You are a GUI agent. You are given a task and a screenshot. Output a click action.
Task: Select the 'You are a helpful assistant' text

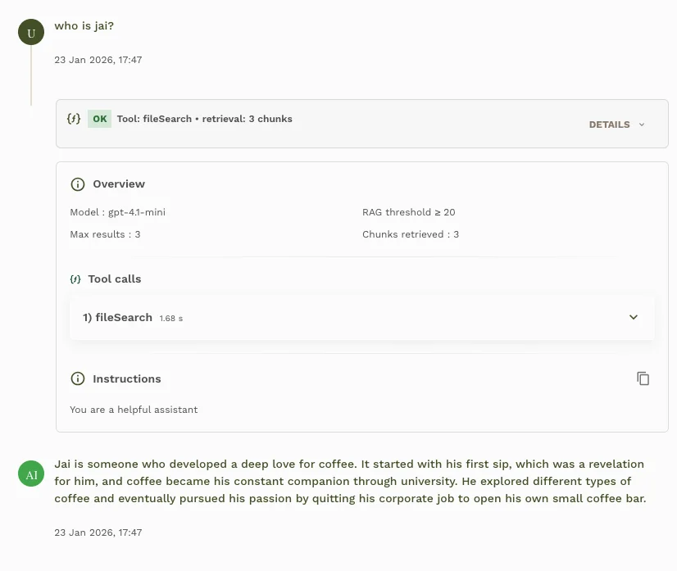pyautogui.click(x=134, y=409)
